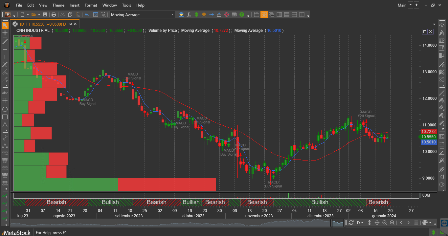
Task: Click the Volume by Price label
Action: click(x=163, y=31)
